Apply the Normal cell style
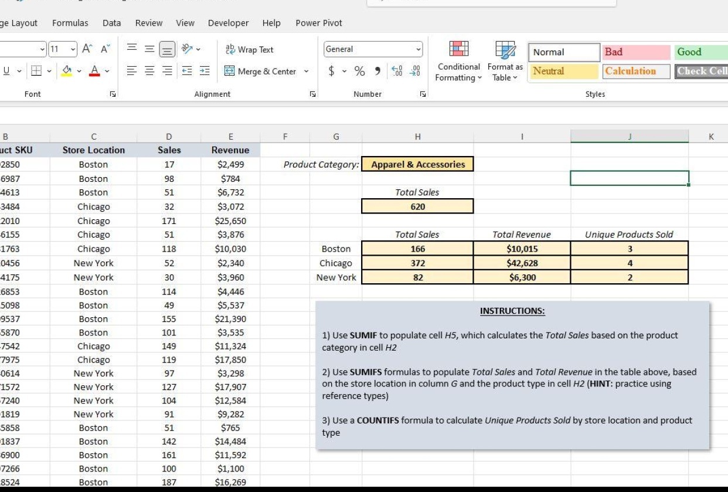Viewport: 728px width, 492px height. pos(564,52)
